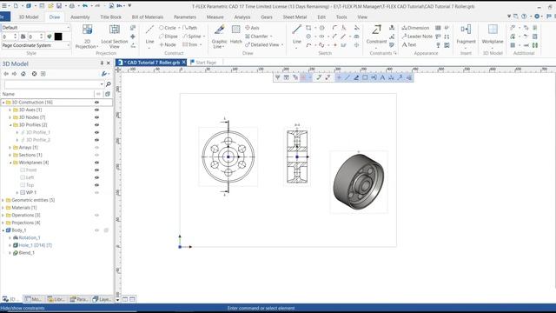Close the CAD Tutorial 7 Roller tab

coord(183,62)
